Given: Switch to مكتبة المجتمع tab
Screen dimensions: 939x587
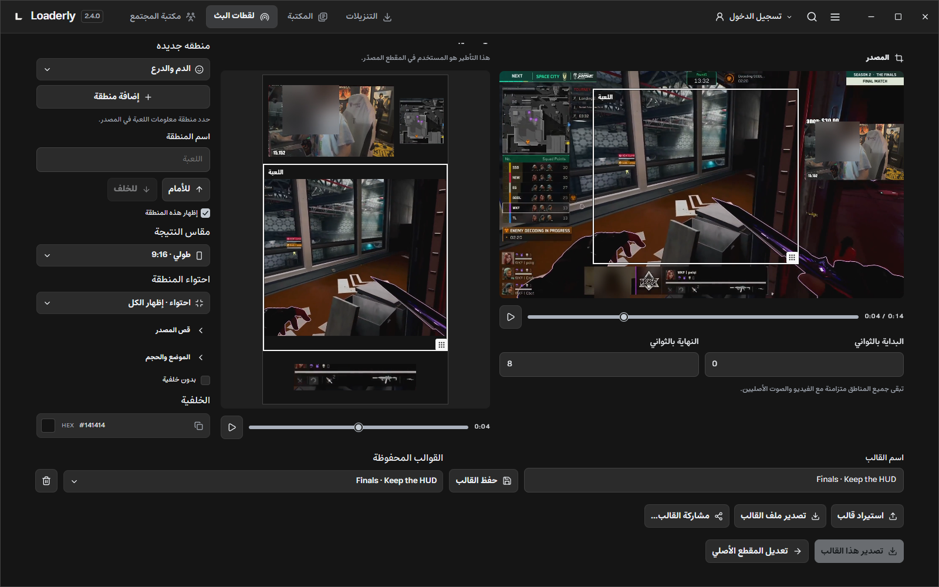Looking at the screenshot, I should point(163,16).
